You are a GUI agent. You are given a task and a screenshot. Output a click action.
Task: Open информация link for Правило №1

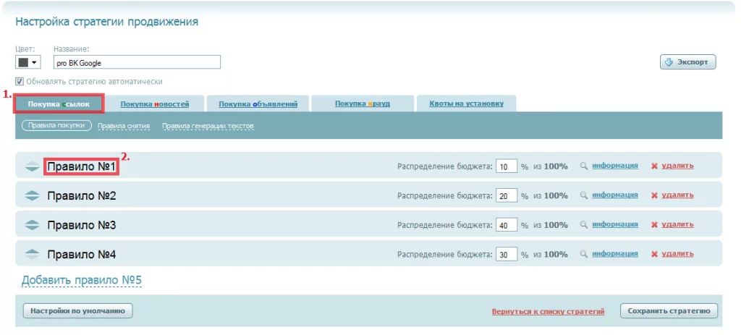point(615,166)
